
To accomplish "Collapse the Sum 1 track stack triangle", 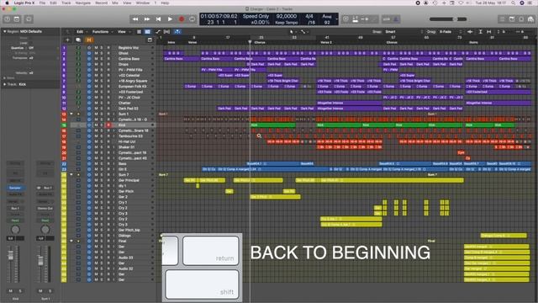I will tap(71, 114).
